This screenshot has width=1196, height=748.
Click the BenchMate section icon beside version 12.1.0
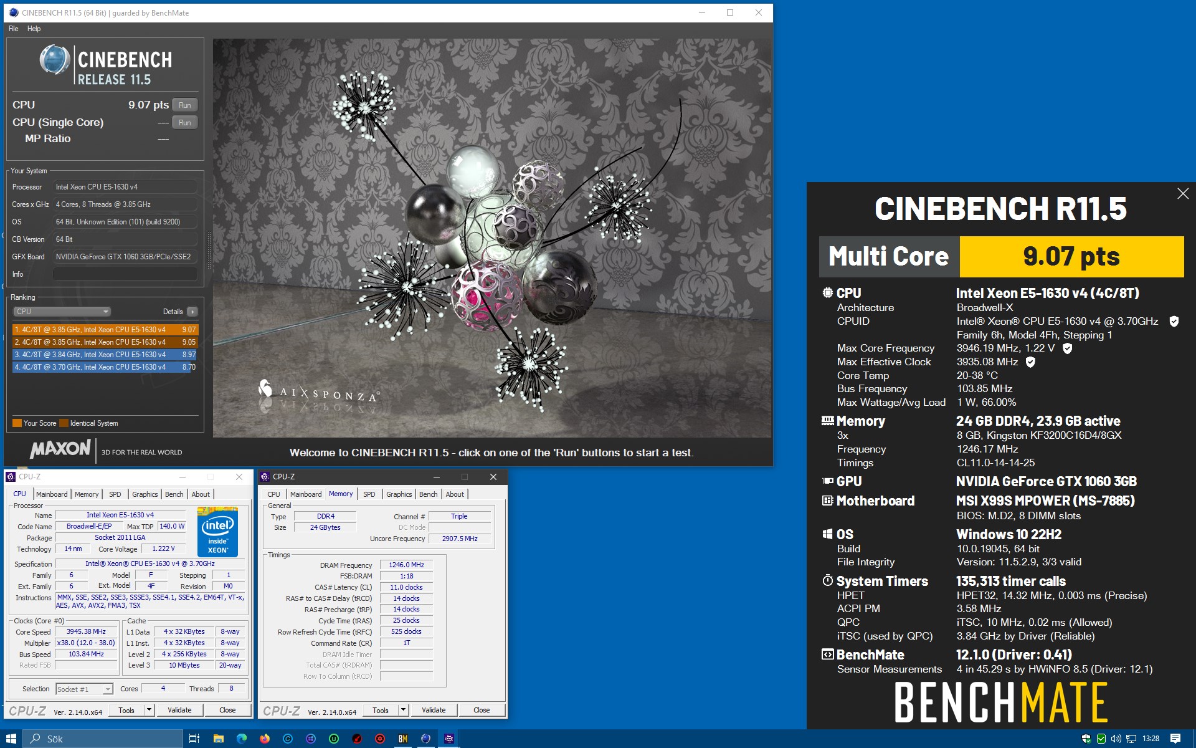(827, 654)
